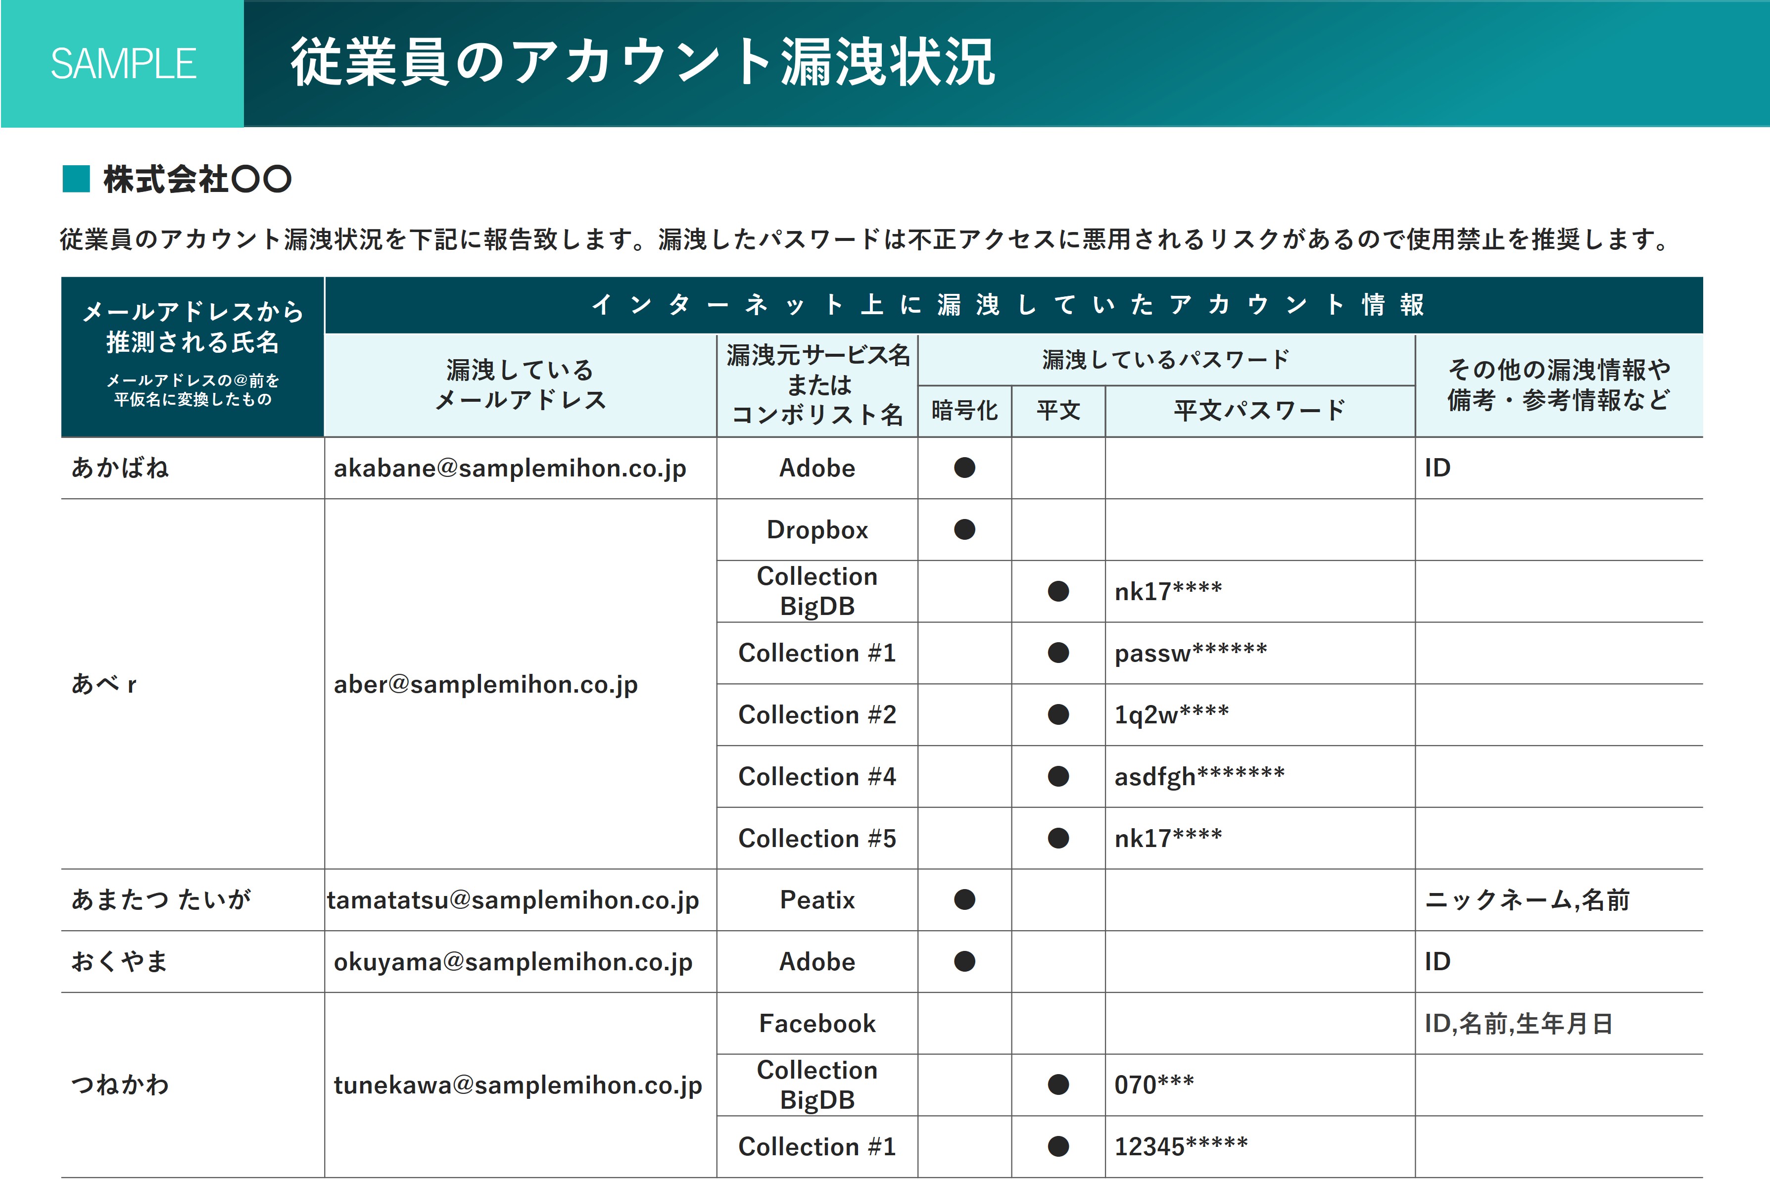This screenshot has width=1770, height=1179.
Task: Click the 暗号化 column header
Action: point(965,411)
